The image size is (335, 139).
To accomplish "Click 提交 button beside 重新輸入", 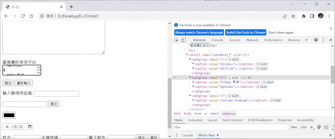I will click(8, 83).
